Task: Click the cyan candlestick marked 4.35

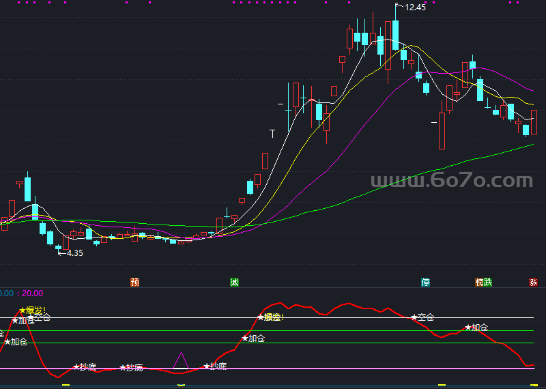Action: 58,247
